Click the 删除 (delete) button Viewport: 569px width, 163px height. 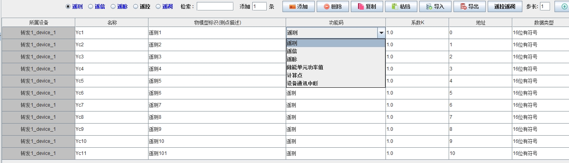point(332,6)
